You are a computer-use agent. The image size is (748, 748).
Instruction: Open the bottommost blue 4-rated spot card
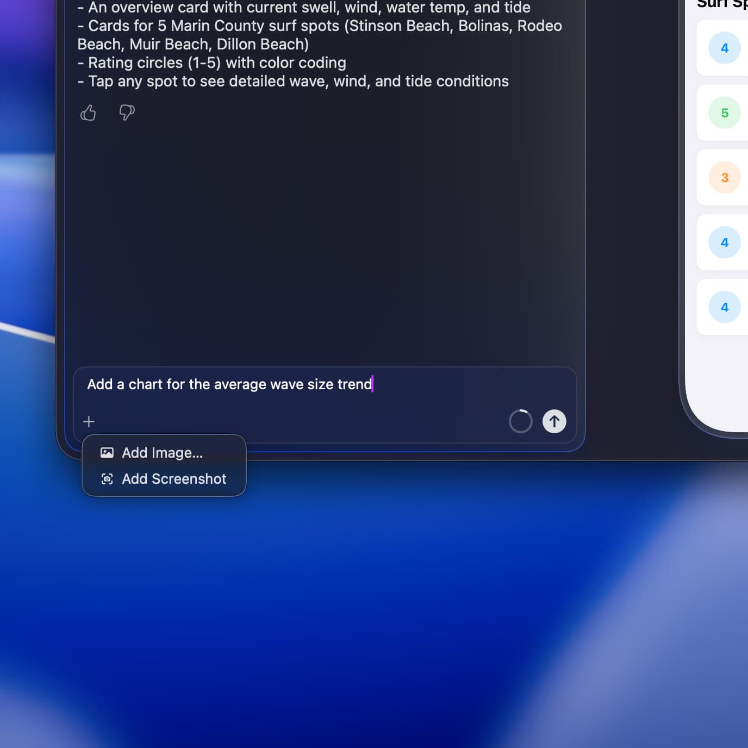coord(724,307)
